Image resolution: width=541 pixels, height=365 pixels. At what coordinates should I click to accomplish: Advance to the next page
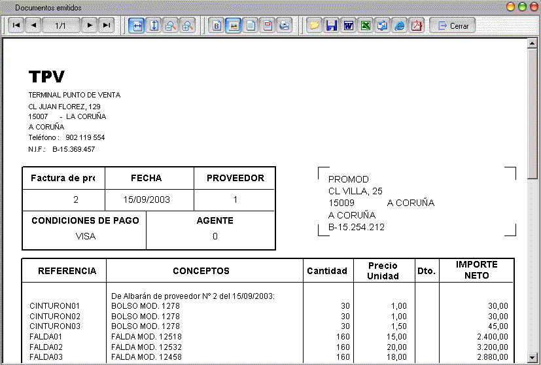coord(90,26)
